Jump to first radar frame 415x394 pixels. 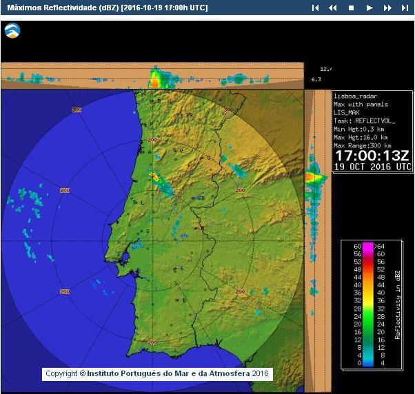316,8
